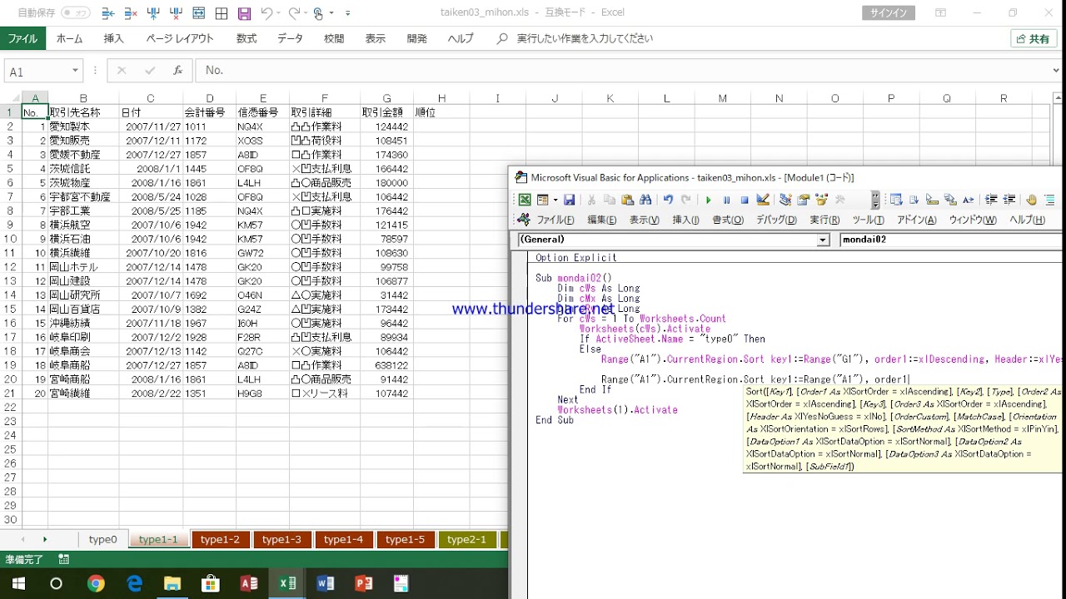Click the insert function fx icon

177,71
